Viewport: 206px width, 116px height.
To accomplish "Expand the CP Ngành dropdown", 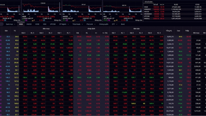I will (68, 24).
